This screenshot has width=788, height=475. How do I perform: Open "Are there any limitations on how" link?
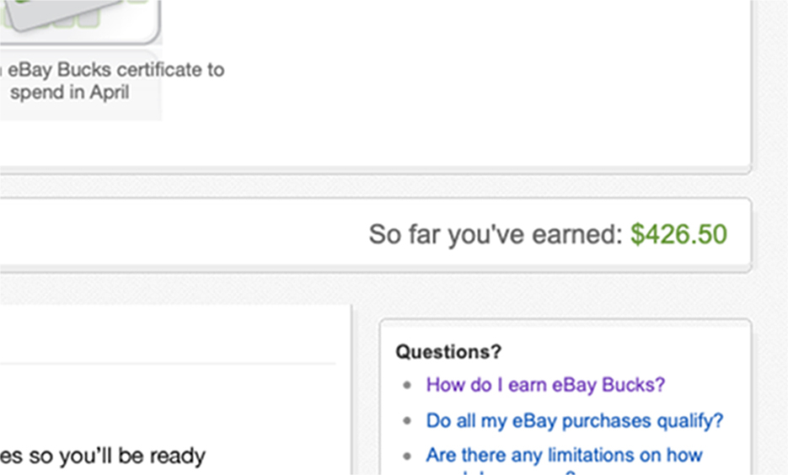click(x=564, y=455)
